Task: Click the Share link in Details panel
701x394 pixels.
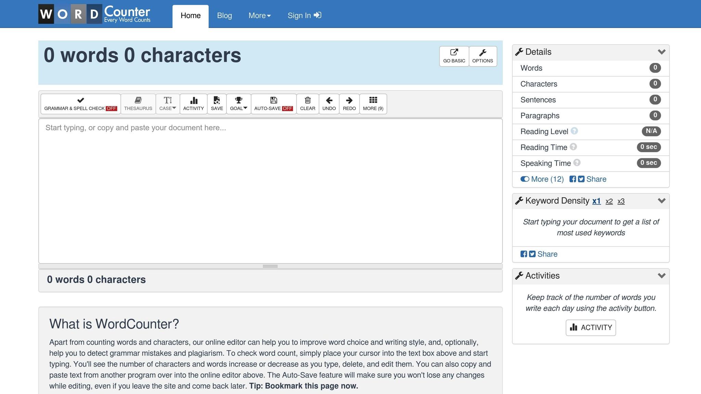Action: coord(596,179)
